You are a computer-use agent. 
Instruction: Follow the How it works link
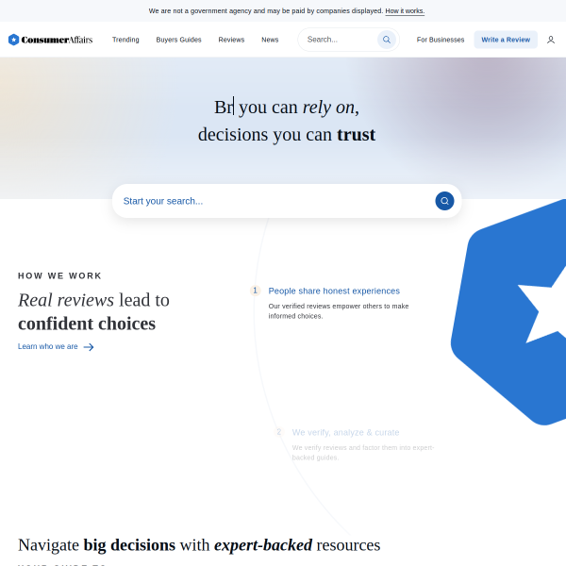(x=405, y=11)
